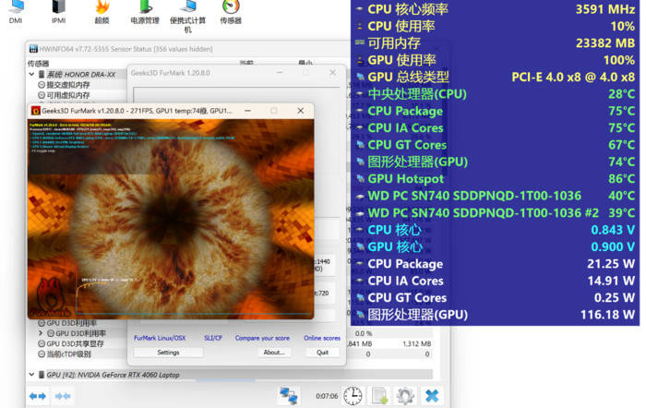Click OSD row CPU 核心频率 3591 MHz
The height and width of the screenshot is (408, 646).
tap(496, 9)
